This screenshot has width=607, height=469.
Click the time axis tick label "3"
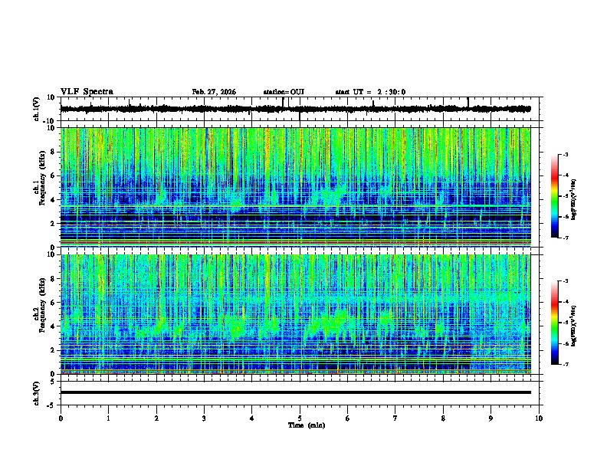click(204, 418)
